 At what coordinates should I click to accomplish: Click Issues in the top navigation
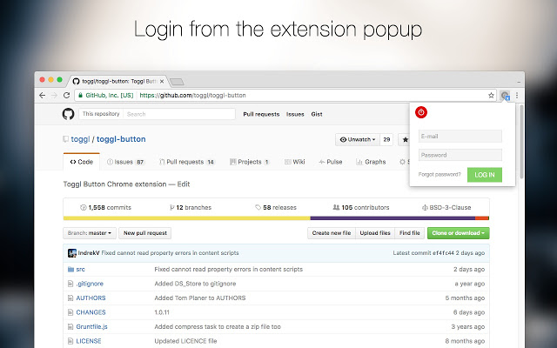coord(295,114)
